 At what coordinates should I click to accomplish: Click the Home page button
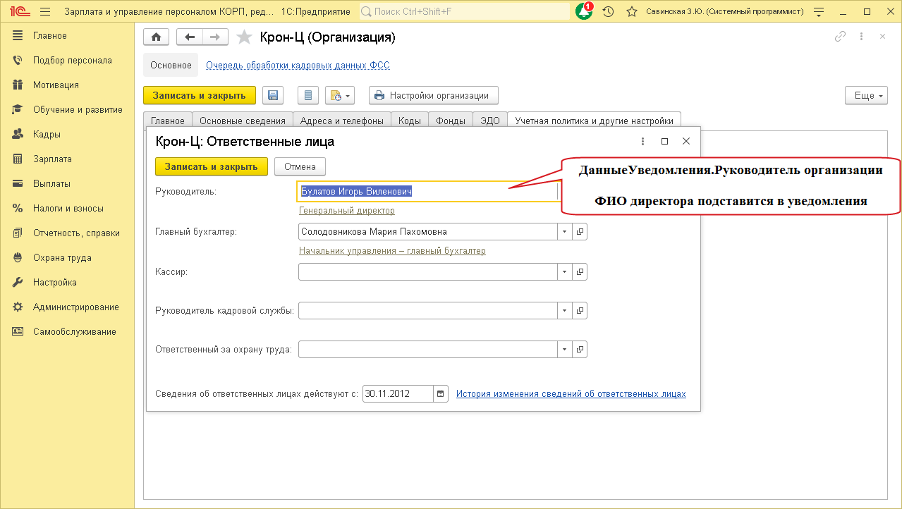tap(156, 37)
